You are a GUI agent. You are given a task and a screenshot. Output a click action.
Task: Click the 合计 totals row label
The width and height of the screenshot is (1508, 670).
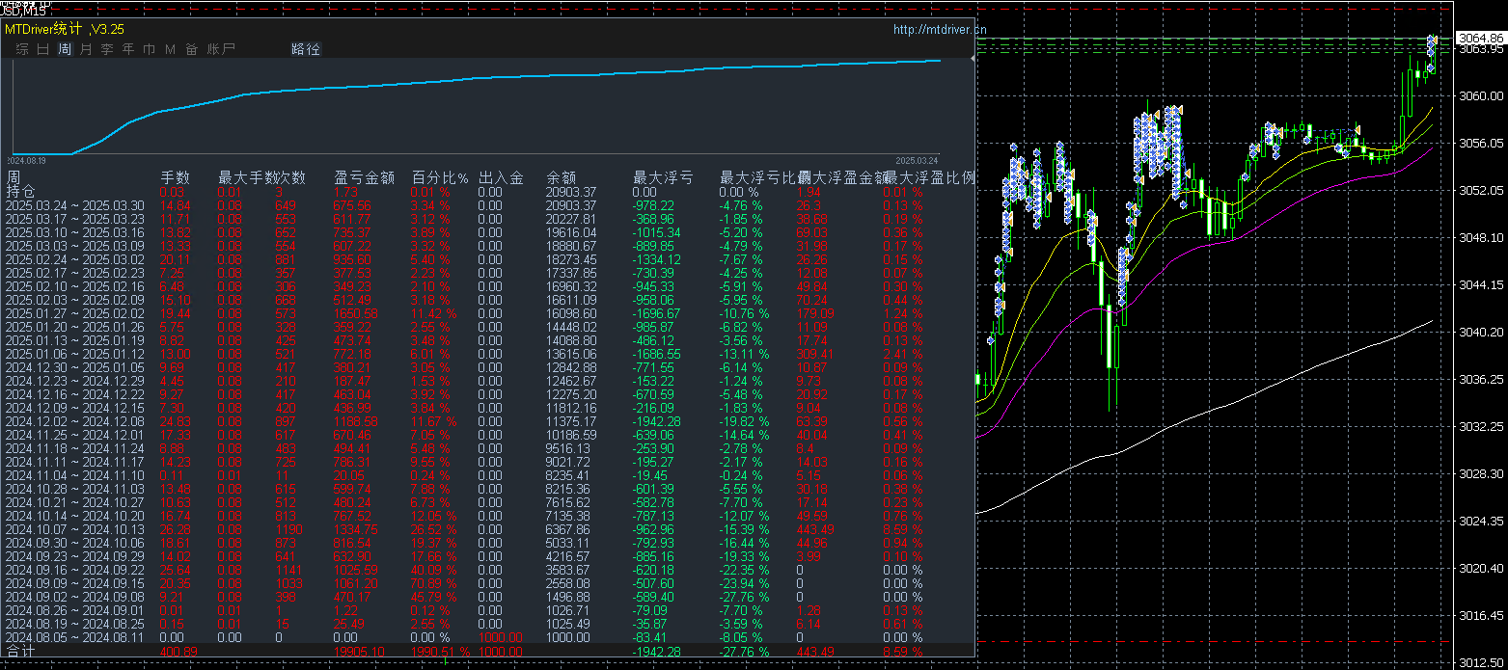tap(20, 652)
